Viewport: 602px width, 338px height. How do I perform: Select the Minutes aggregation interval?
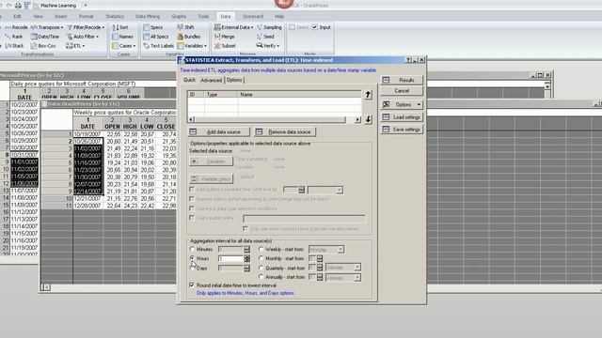[193, 249]
